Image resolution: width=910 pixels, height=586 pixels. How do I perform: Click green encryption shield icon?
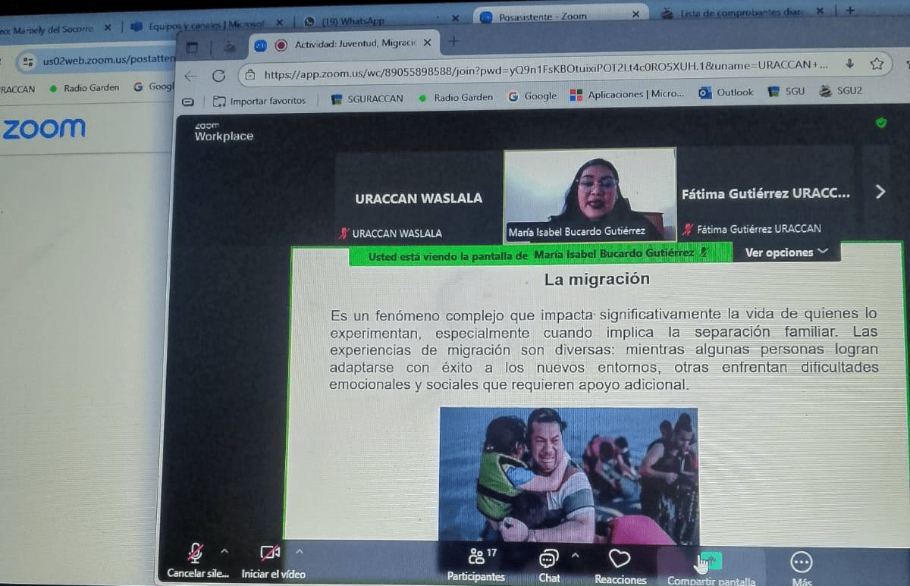pos(880,123)
